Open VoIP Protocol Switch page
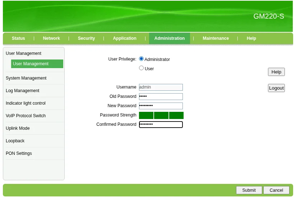296x200 pixels. pos(26,116)
